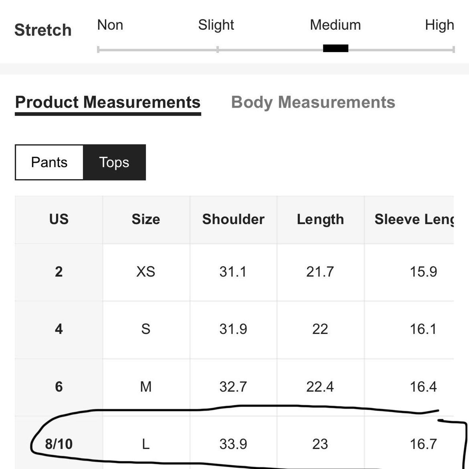469x469 pixels.
Task: Click the Size column header
Action: click(146, 219)
